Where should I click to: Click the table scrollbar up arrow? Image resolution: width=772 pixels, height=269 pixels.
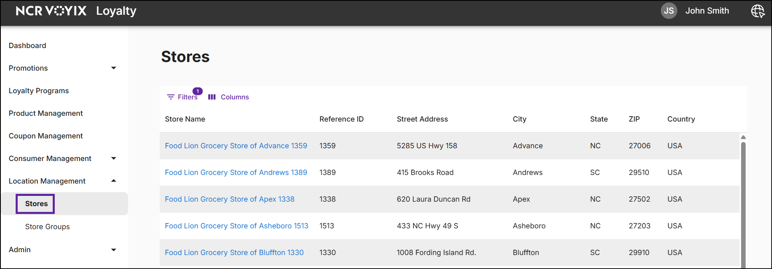tap(743, 137)
